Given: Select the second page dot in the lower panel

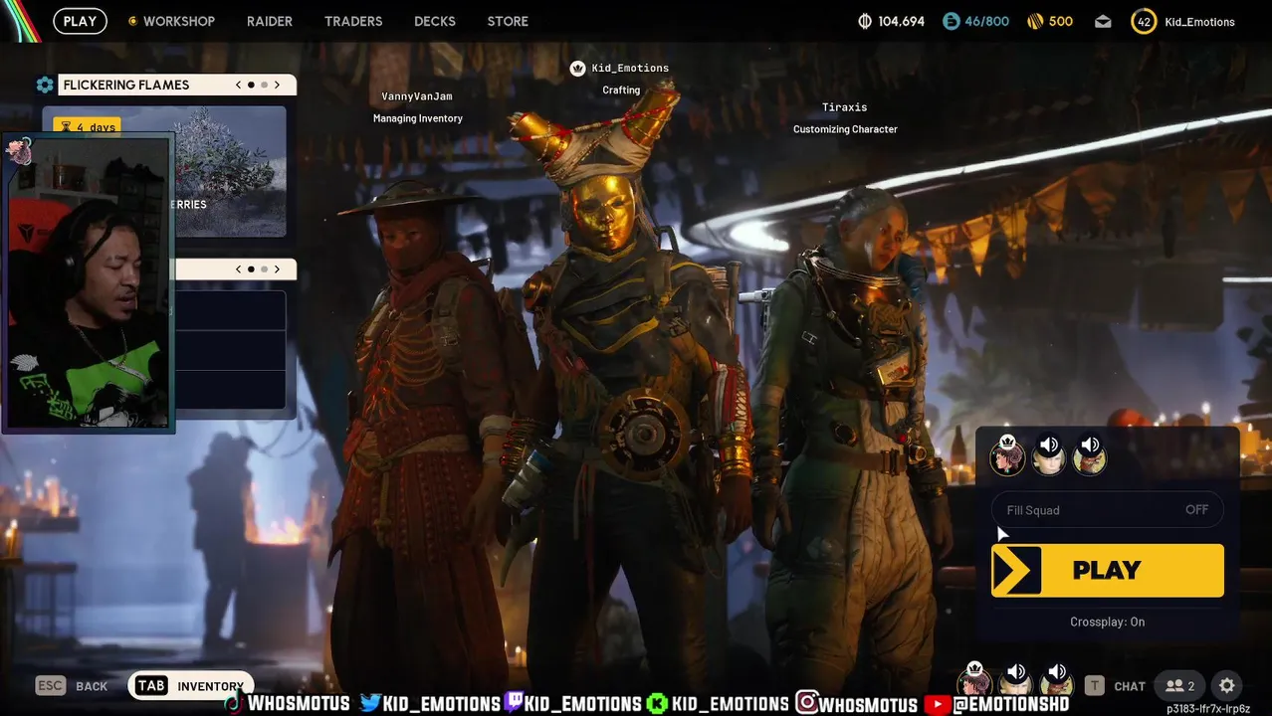Looking at the screenshot, I should coord(264,268).
